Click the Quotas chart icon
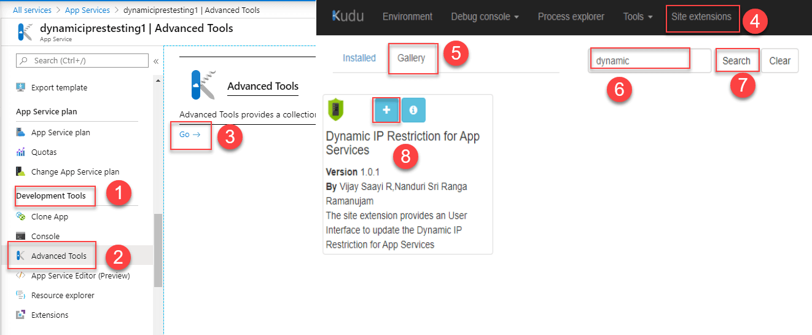Viewport: 812px width, 335px height. [x=21, y=152]
